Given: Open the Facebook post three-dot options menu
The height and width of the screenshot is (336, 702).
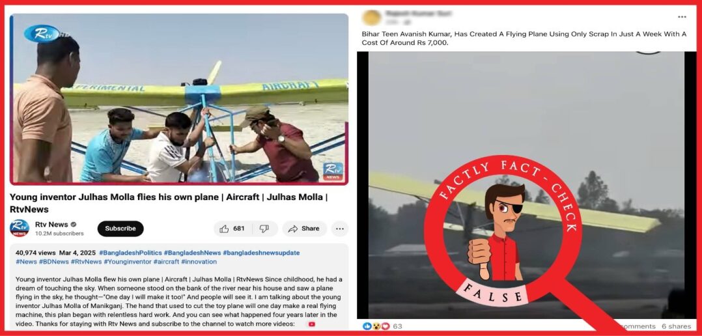Looking at the screenshot, I should [x=682, y=17].
